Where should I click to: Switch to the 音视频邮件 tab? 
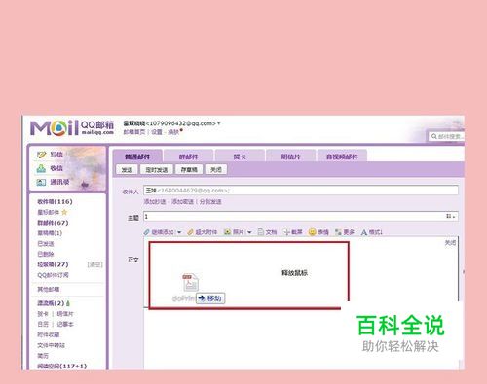[x=342, y=157]
